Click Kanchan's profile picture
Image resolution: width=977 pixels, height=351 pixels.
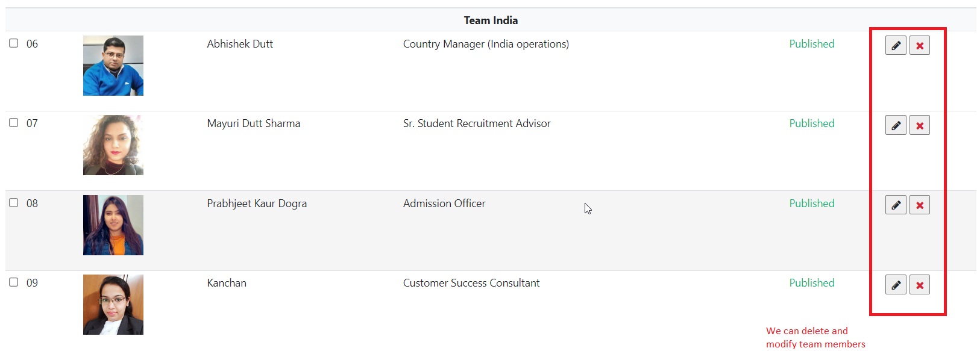tap(113, 305)
